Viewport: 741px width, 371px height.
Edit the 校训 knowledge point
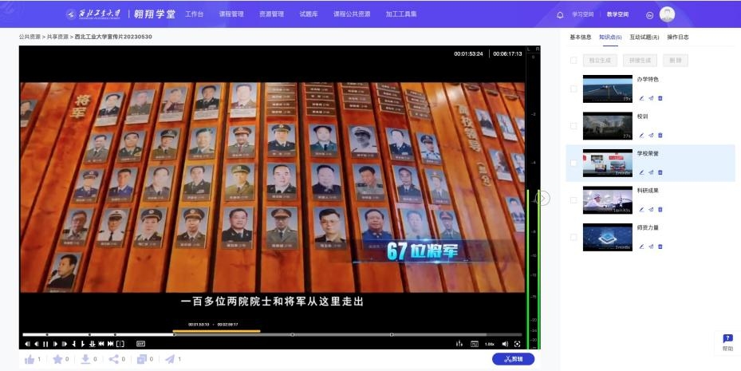[641, 135]
